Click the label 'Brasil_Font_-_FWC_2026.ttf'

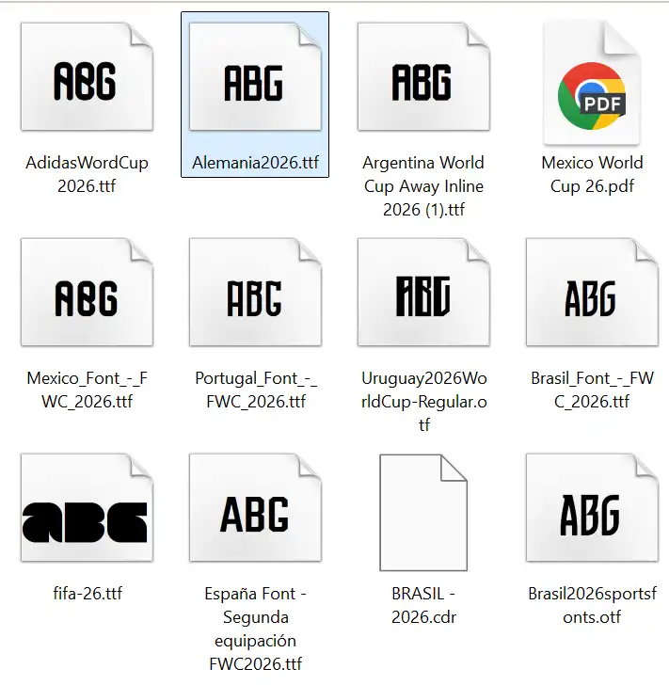tap(592, 390)
